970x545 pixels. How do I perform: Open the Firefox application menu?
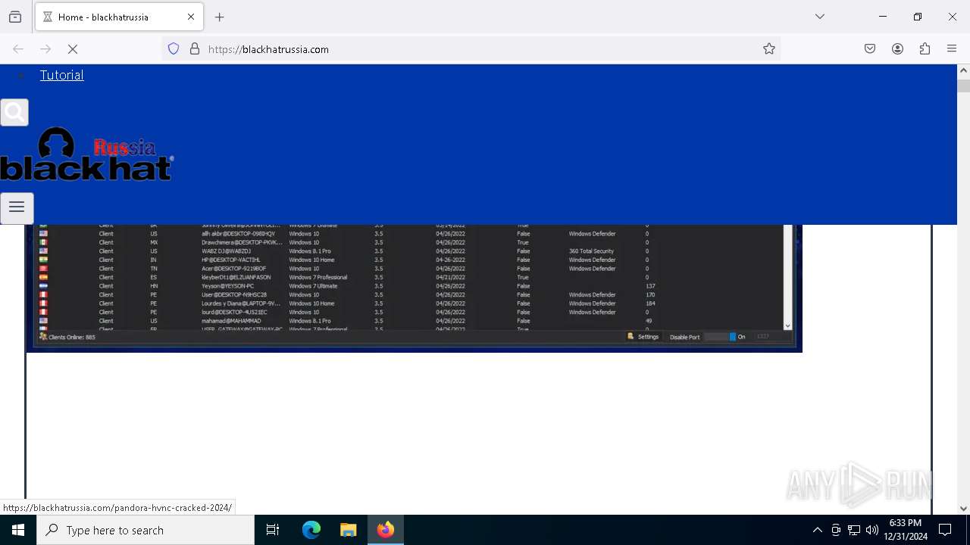(952, 49)
